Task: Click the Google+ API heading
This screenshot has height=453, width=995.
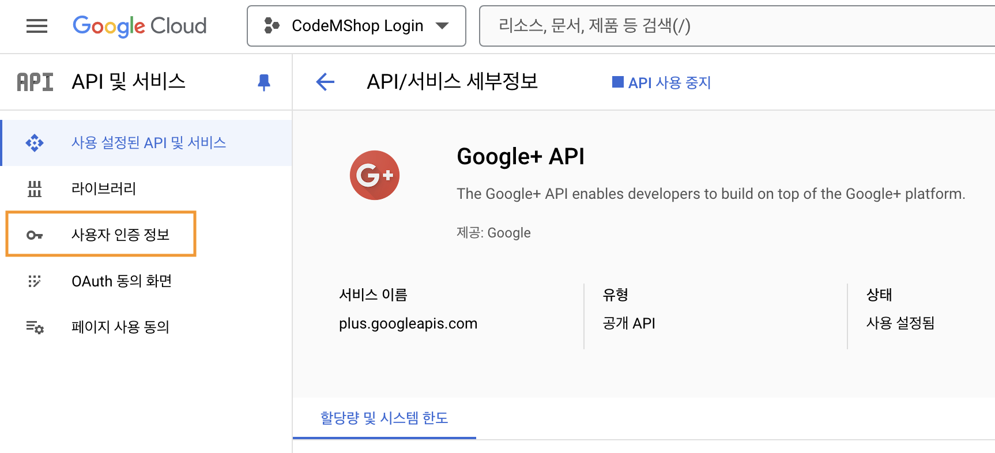Action: pos(521,157)
